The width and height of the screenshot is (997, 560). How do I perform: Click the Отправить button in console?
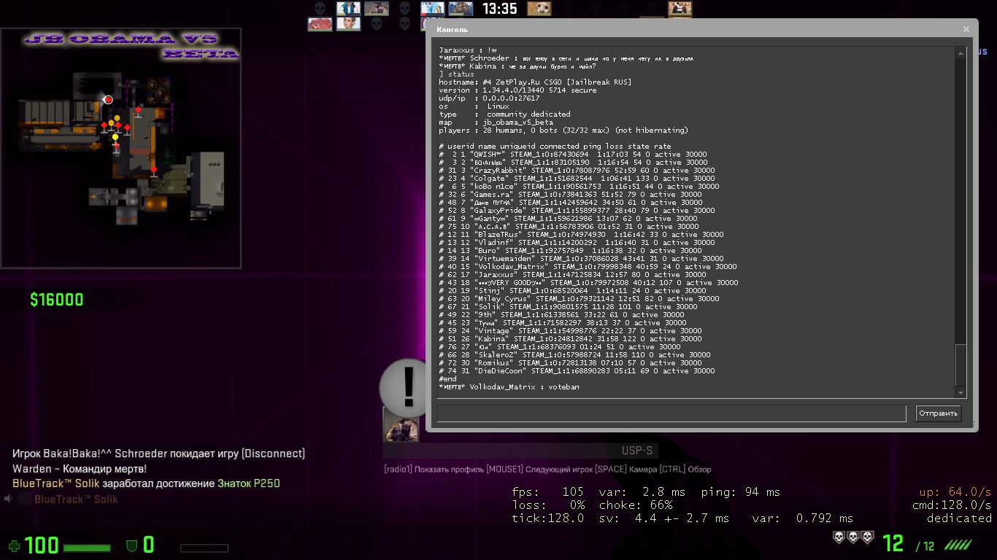938,413
